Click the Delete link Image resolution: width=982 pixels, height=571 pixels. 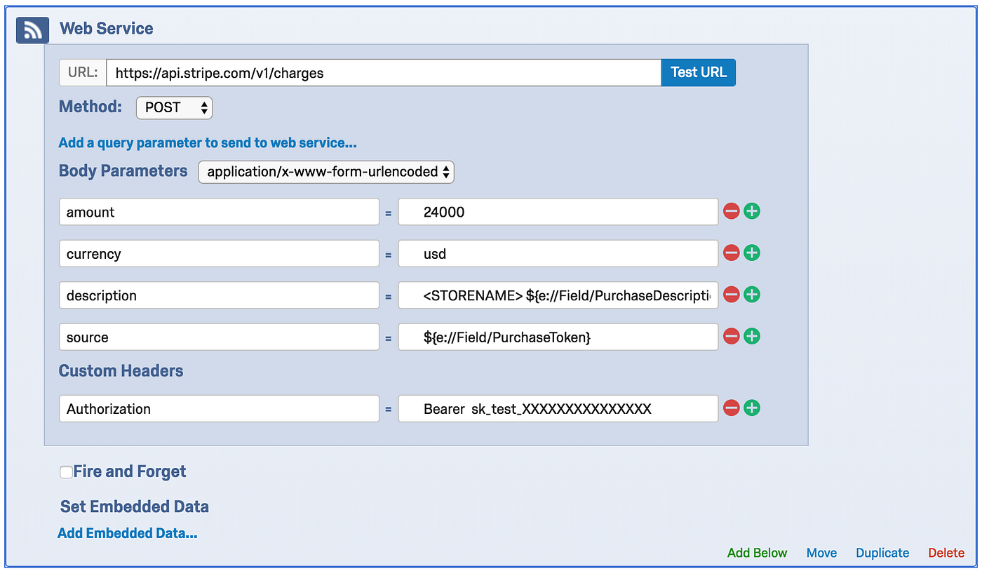point(946,553)
